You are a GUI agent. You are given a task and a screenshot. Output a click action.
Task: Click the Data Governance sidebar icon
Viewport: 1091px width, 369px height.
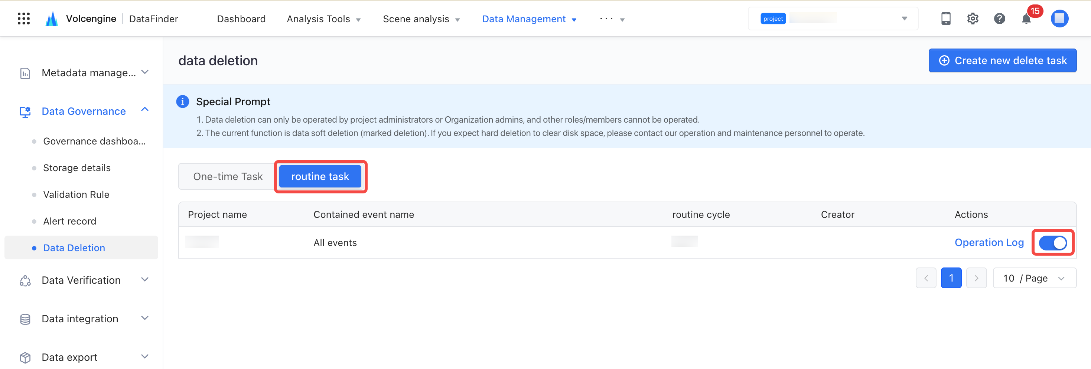25,112
